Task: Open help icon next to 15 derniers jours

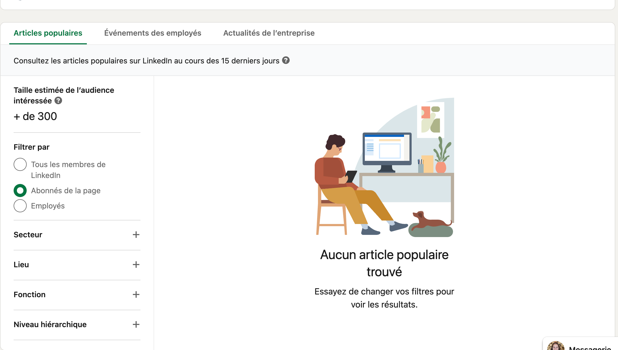Action: (x=286, y=60)
